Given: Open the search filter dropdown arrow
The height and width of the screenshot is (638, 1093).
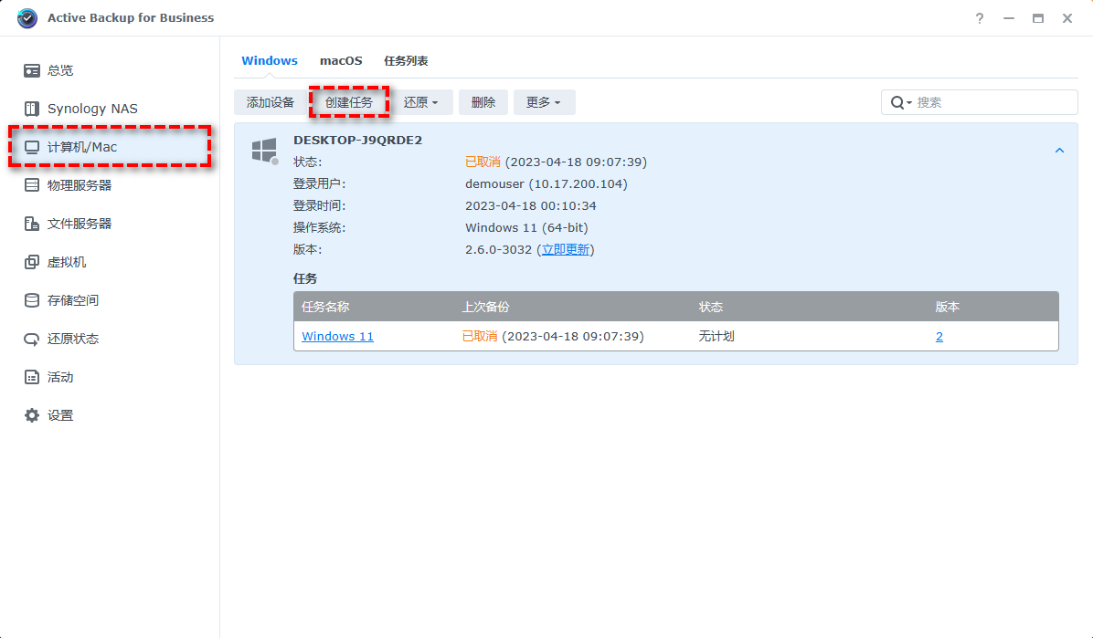Looking at the screenshot, I should [x=909, y=103].
